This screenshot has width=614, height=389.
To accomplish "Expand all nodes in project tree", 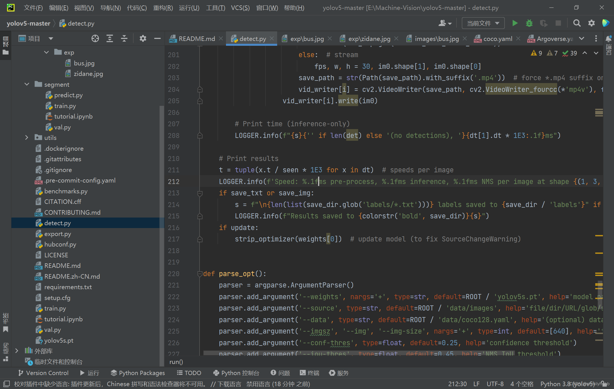I will [110, 38].
